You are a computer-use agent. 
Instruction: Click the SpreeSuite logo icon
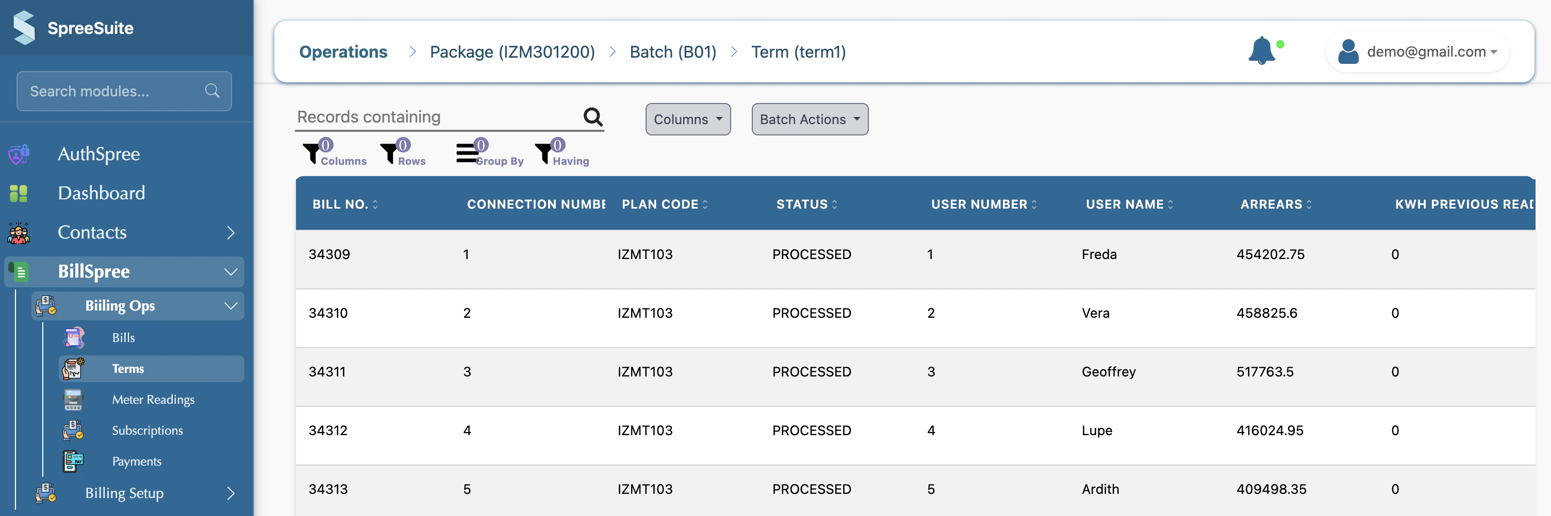coord(24,28)
